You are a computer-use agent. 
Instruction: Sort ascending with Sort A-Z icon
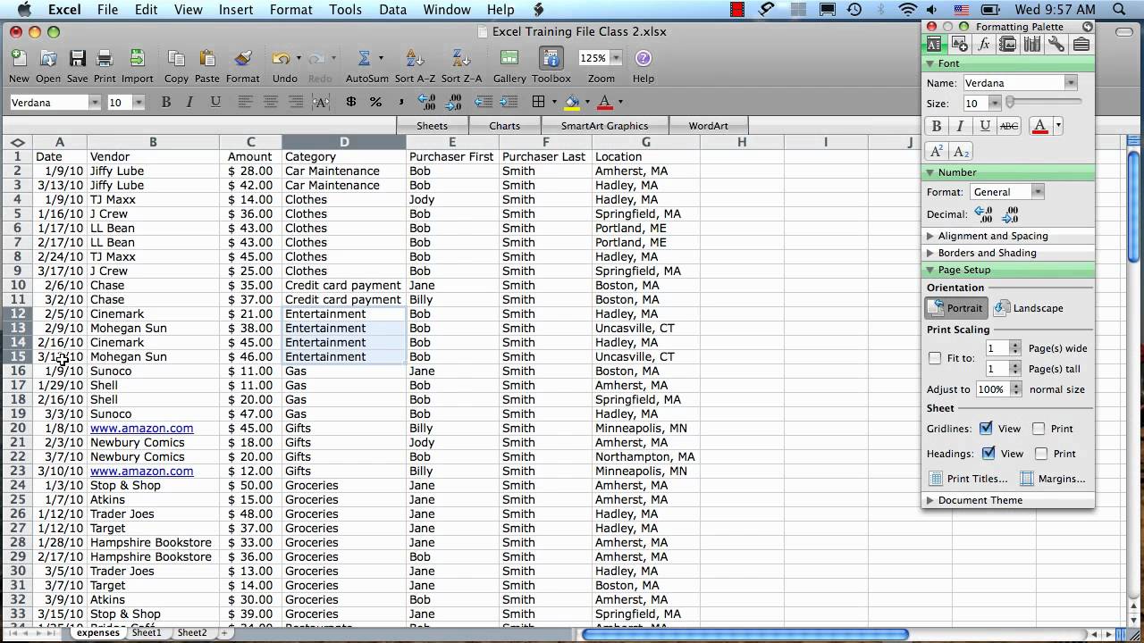click(x=415, y=58)
